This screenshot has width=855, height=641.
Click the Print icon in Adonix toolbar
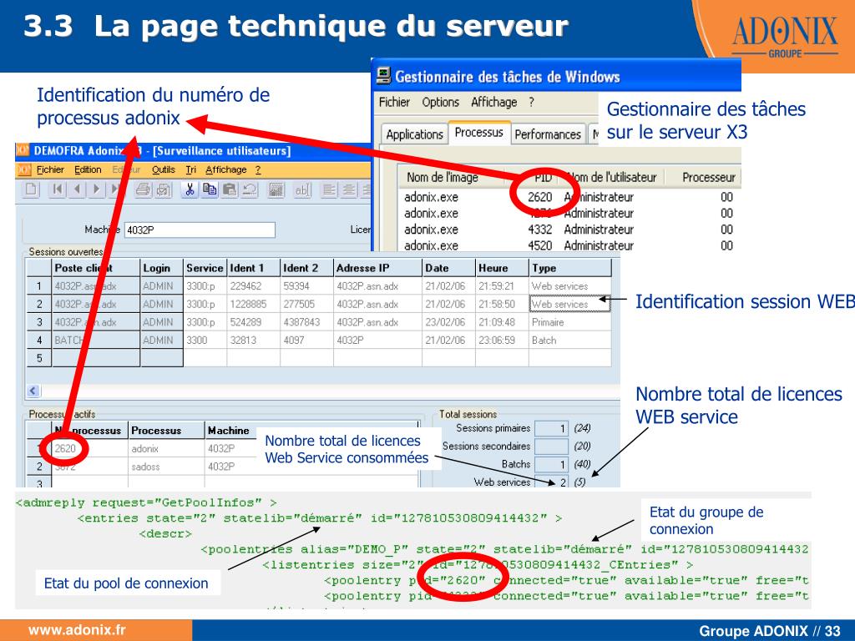point(143,189)
